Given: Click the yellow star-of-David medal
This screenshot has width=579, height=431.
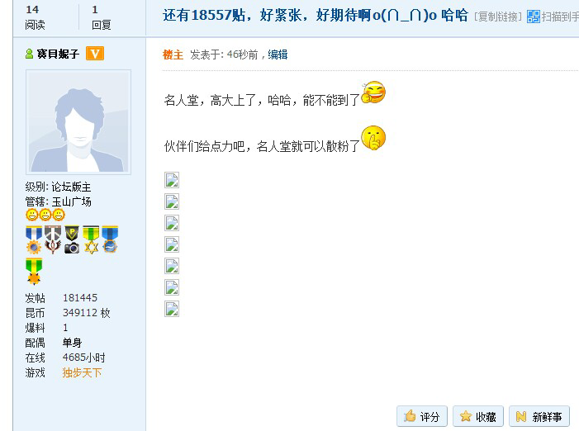Looking at the screenshot, I should click(x=91, y=239).
